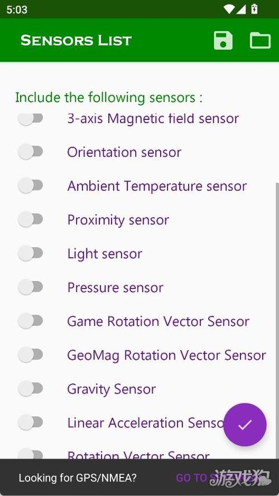Select the Gravity Sensor label
This screenshot has width=279, height=496.
112,389
